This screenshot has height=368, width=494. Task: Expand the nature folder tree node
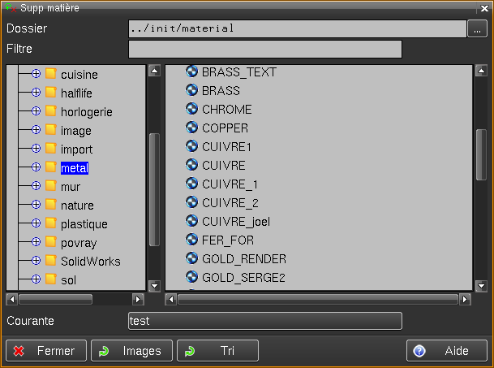click(x=36, y=205)
